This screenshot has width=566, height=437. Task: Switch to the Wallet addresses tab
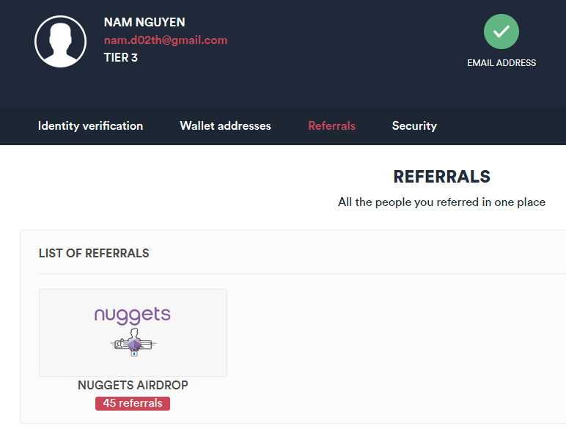pos(225,126)
